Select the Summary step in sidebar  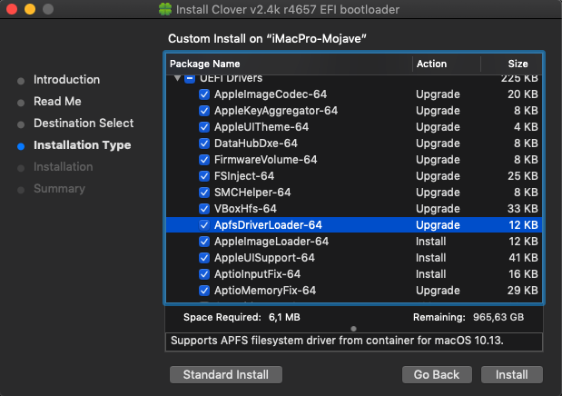coord(60,189)
